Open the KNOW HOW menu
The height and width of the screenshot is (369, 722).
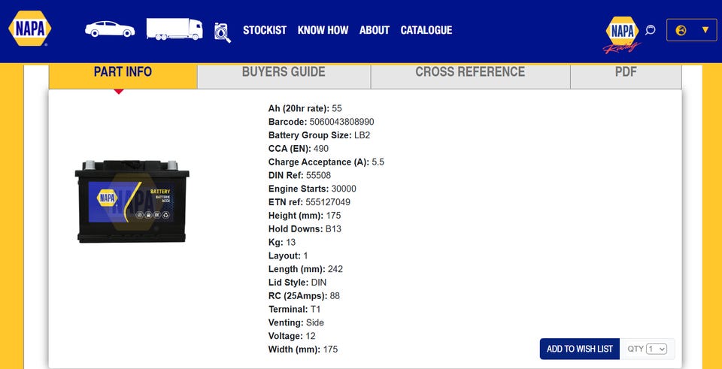tap(323, 30)
